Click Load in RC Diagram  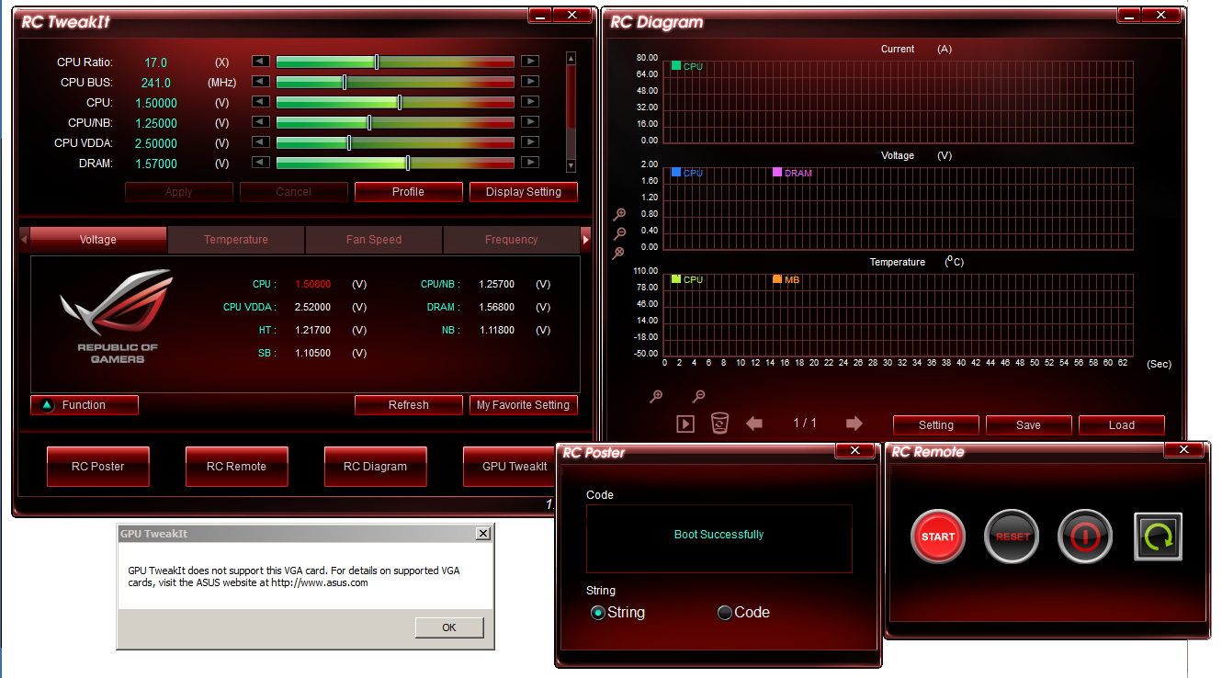click(x=1122, y=425)
